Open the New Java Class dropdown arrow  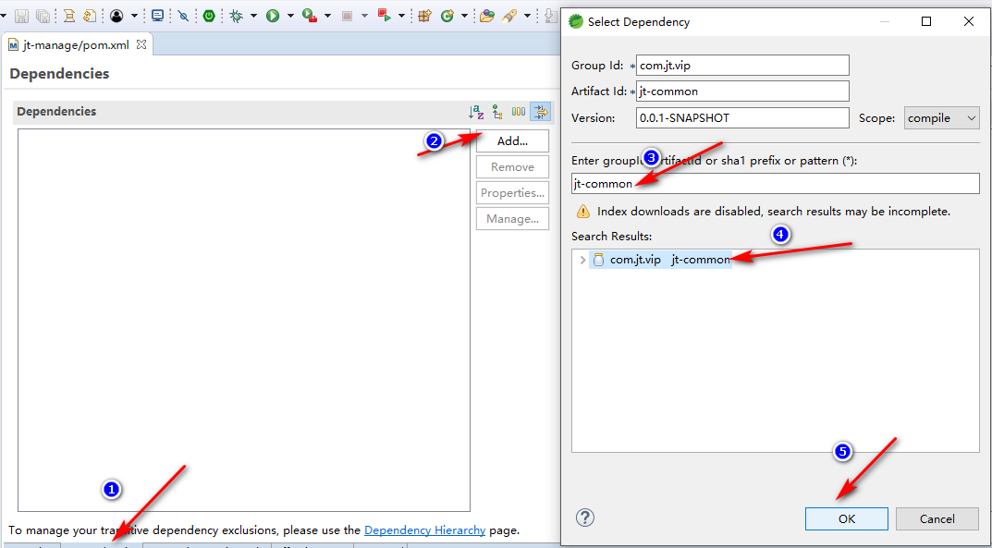click(x=464, y=16)
